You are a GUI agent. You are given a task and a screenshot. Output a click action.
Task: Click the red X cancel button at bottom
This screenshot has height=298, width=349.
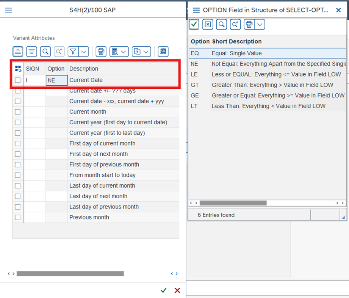(x=177, y=290)
